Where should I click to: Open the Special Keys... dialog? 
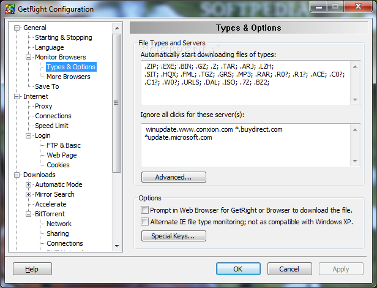tap(174, 236)
